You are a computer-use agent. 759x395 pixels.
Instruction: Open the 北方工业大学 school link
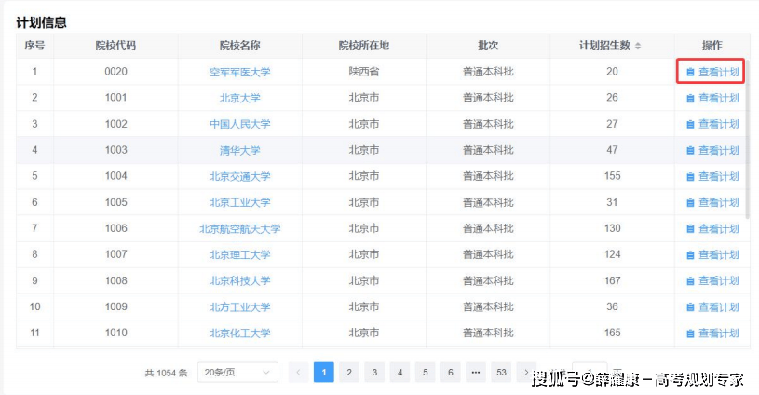click(240, 307)
